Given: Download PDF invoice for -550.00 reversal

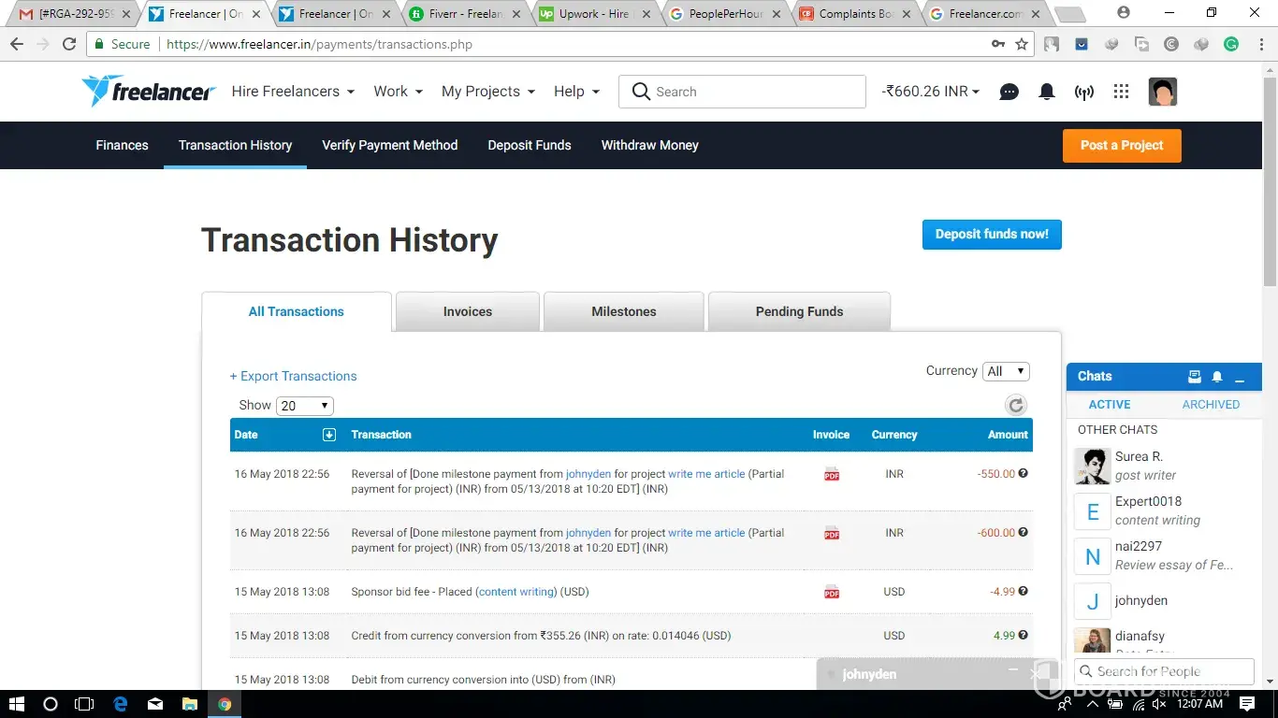Looking at the screenshot, I should (831, 475).
